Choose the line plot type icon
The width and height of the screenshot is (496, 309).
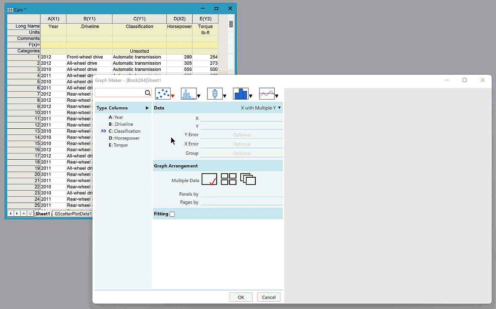[266, 94]
